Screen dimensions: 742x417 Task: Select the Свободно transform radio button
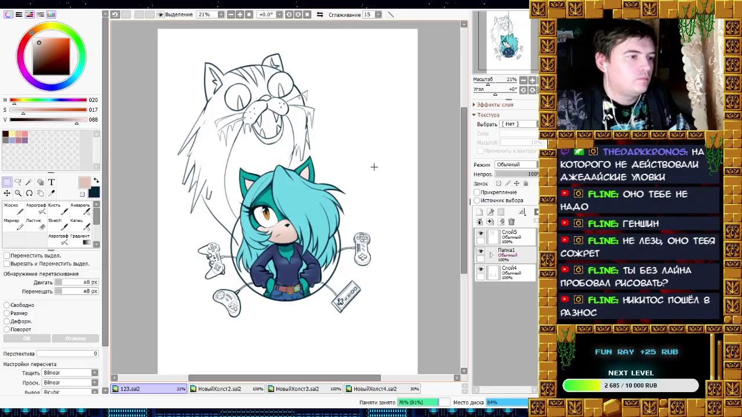coord(6,305)
